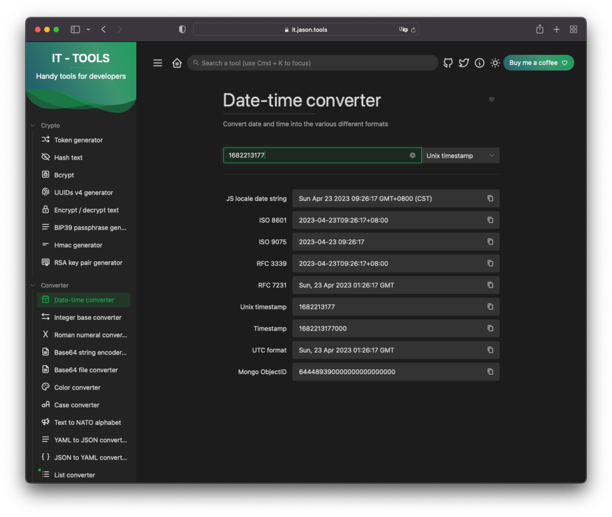Open UUIDs v4 generator tool
This screenshot has height=517, width=612.
tap(84, 192)
